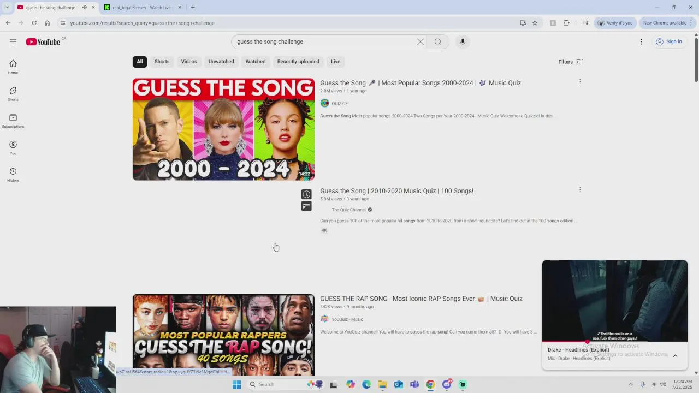699x393 pixels.
Task: Switch to real_bigal Stream tab
Action: 142,8
